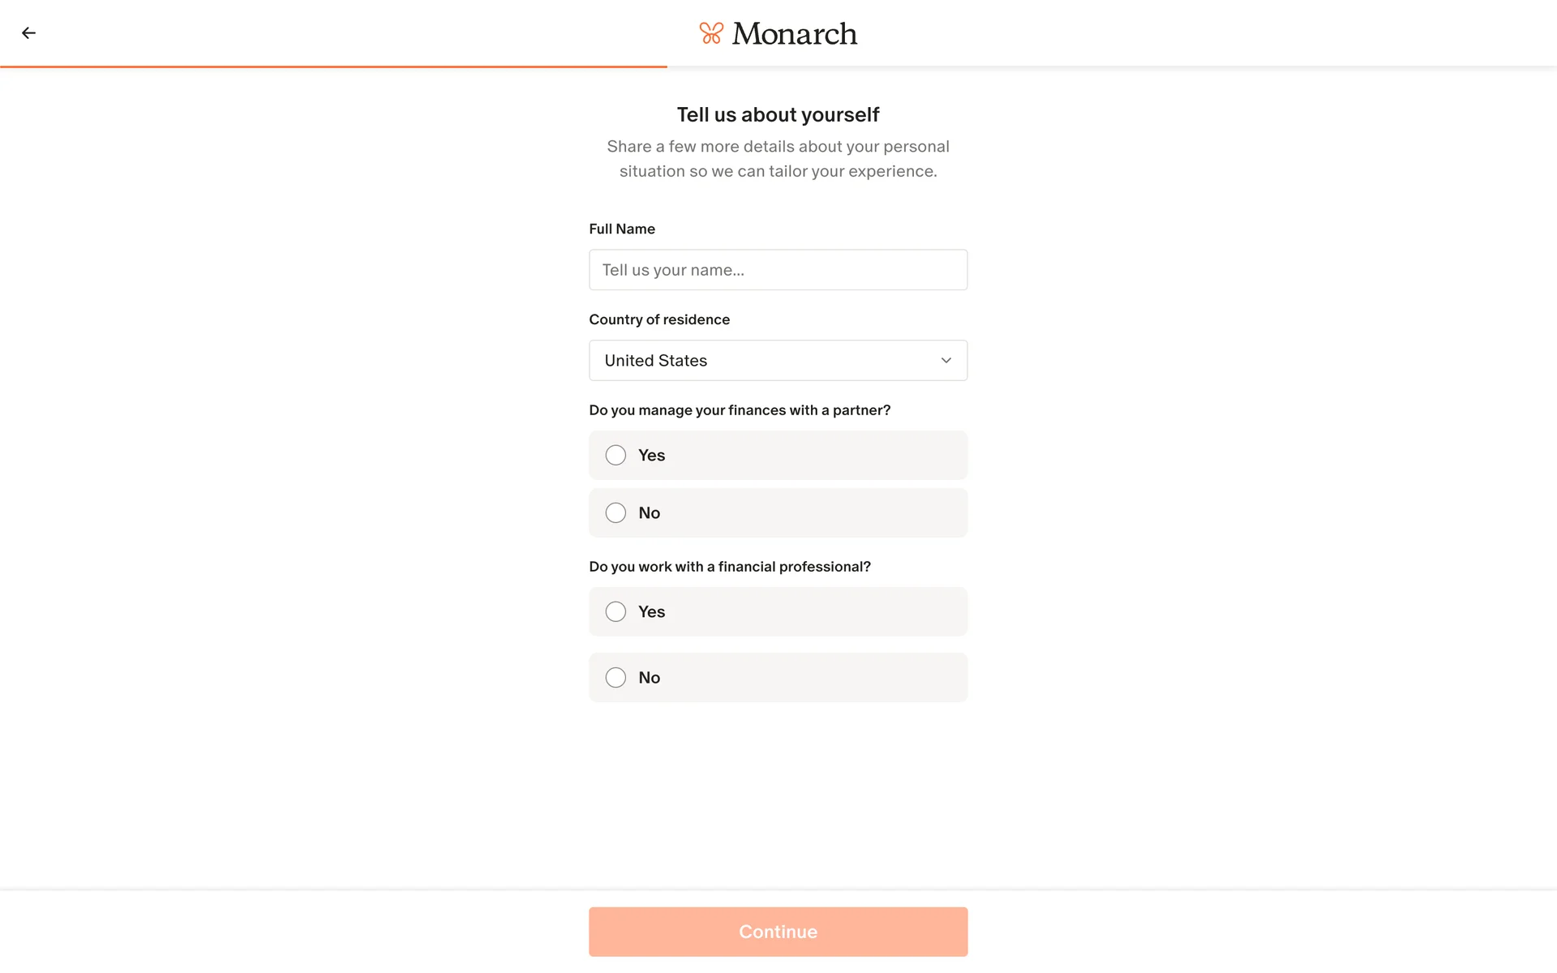1557x973 pixels.
Task: Click the Monarch wordmark text
Action: coord(794,34)
